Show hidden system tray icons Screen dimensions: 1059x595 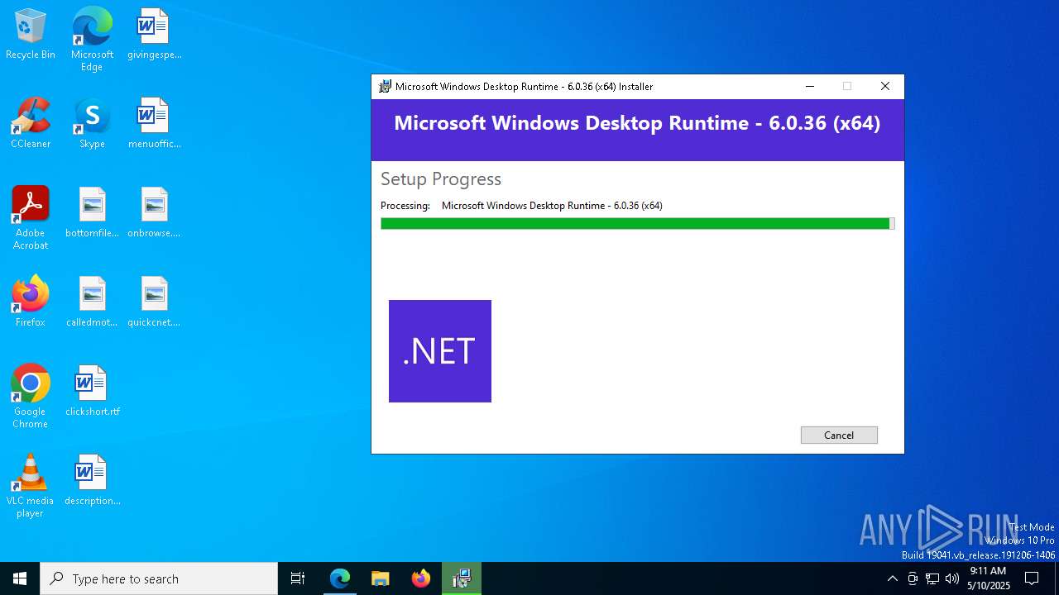pos(892,578)
